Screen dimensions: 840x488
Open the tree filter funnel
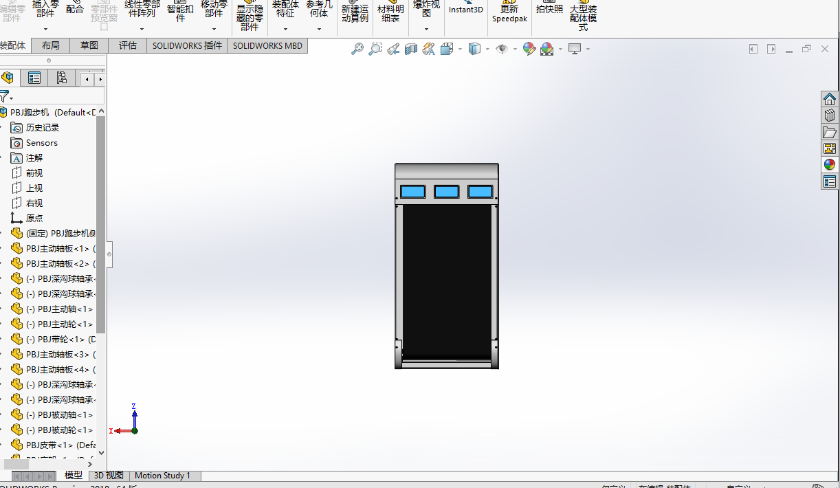coord(5,96)
